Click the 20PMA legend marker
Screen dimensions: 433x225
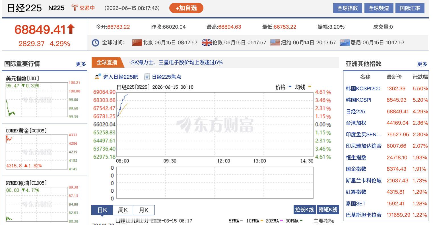[x=281, y=221]
